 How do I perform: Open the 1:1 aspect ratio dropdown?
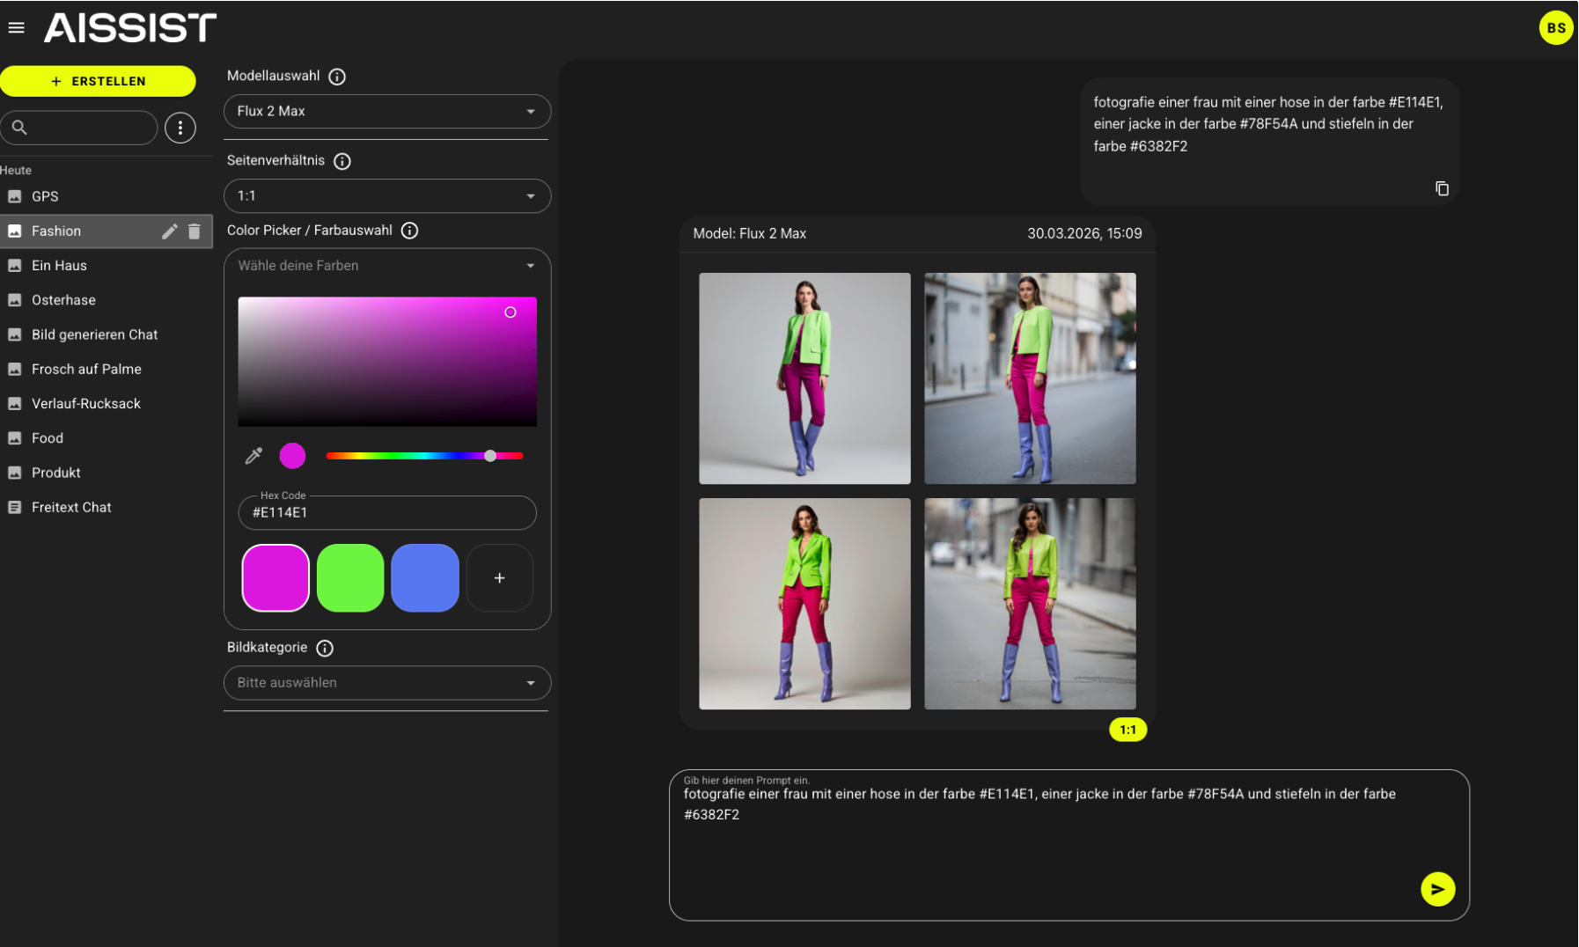click(x=387, y=196)
